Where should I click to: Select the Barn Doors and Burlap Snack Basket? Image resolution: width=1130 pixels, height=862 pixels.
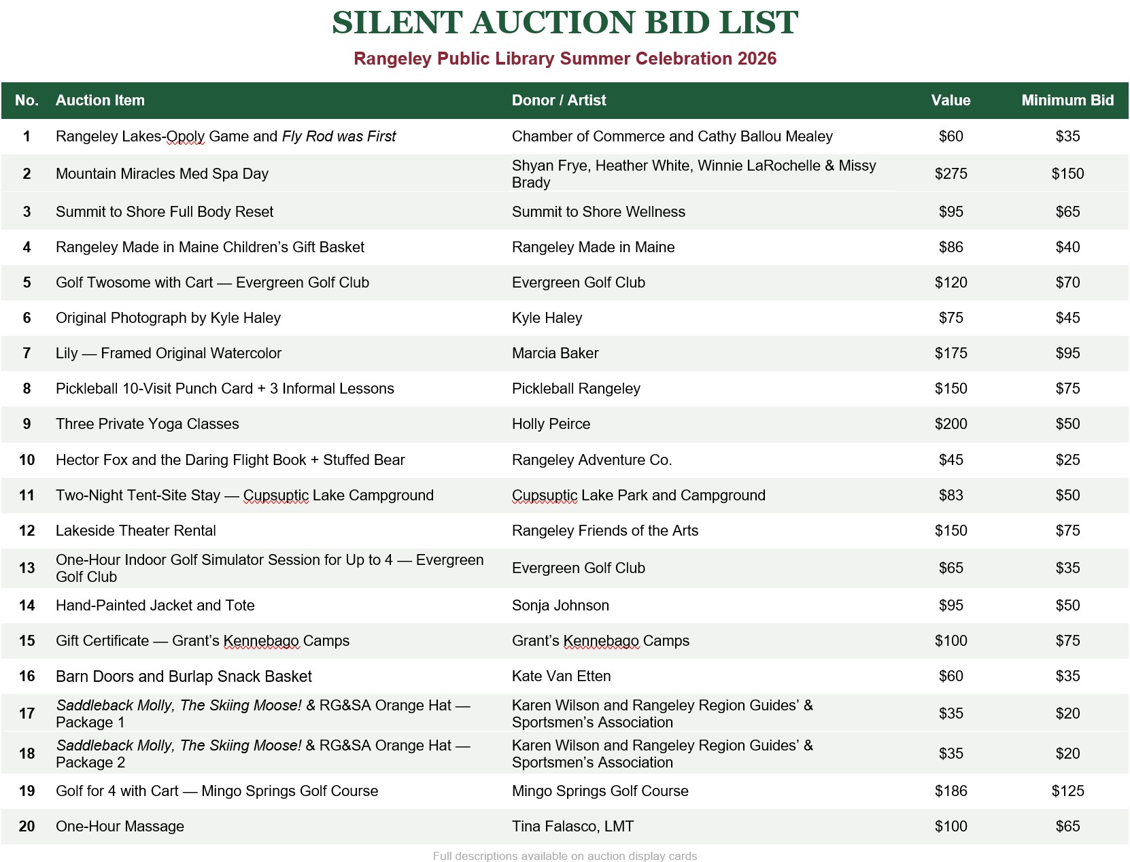184,676
